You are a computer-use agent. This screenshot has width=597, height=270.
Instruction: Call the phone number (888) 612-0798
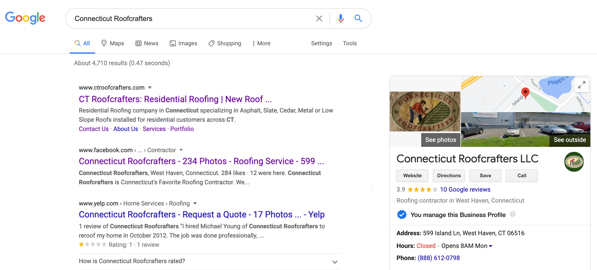[x=439, y=258]
